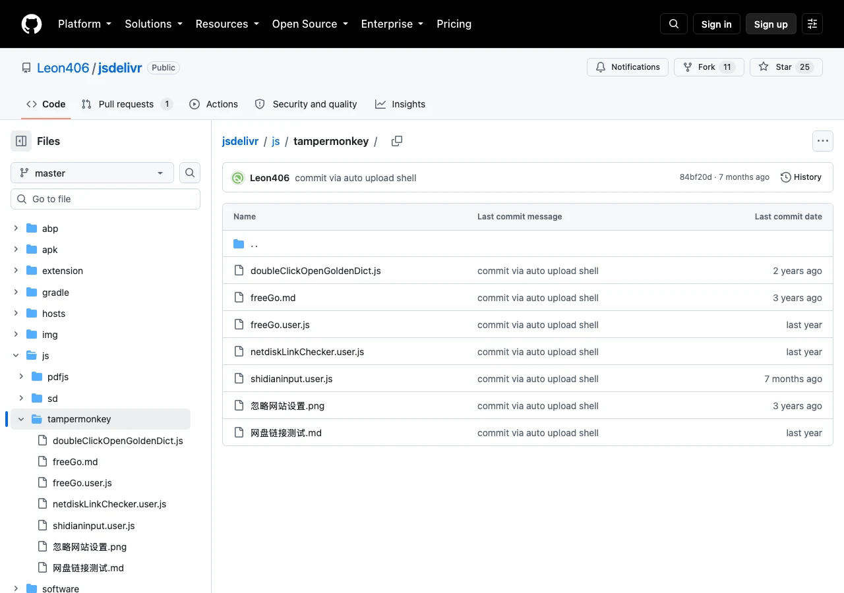
Task: Open the search magnifier in the header
Action: [x=674, y=24]
